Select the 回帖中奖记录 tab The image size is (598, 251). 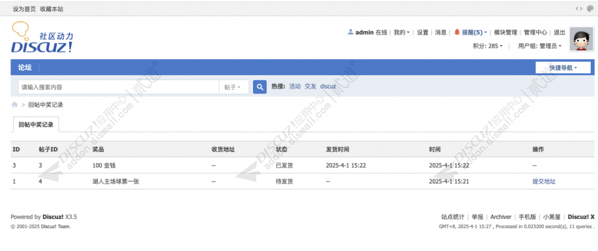(36, 125)
